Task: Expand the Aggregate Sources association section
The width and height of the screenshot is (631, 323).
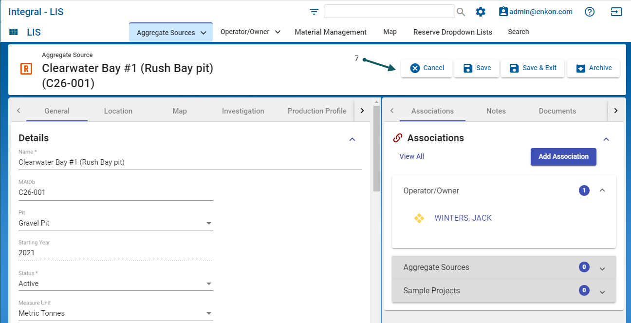Action: 602,268
